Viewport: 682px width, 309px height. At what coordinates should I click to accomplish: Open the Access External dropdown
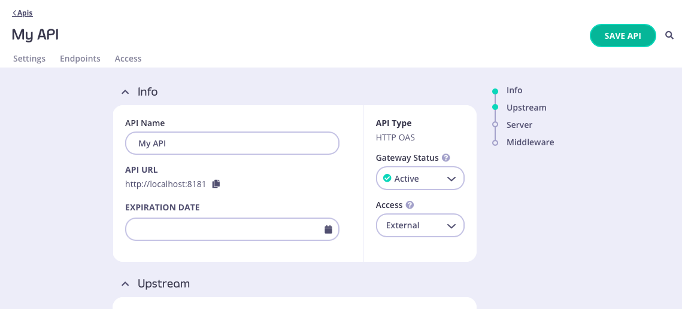coord(420,225)
